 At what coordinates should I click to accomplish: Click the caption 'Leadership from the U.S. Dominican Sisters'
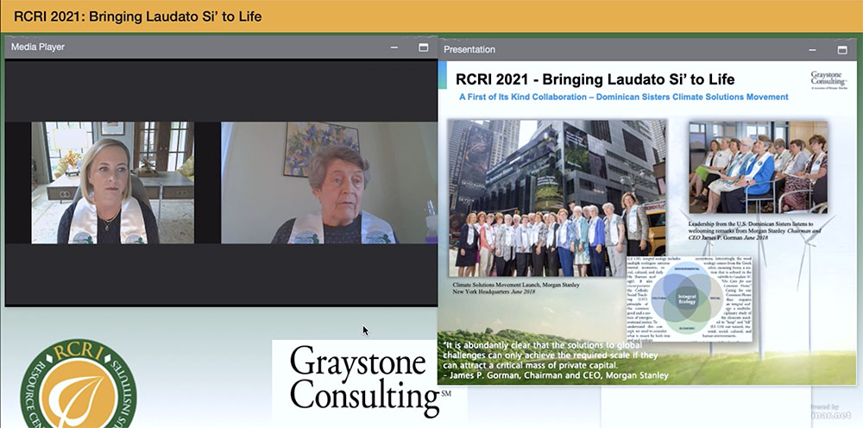pos(740,224)
